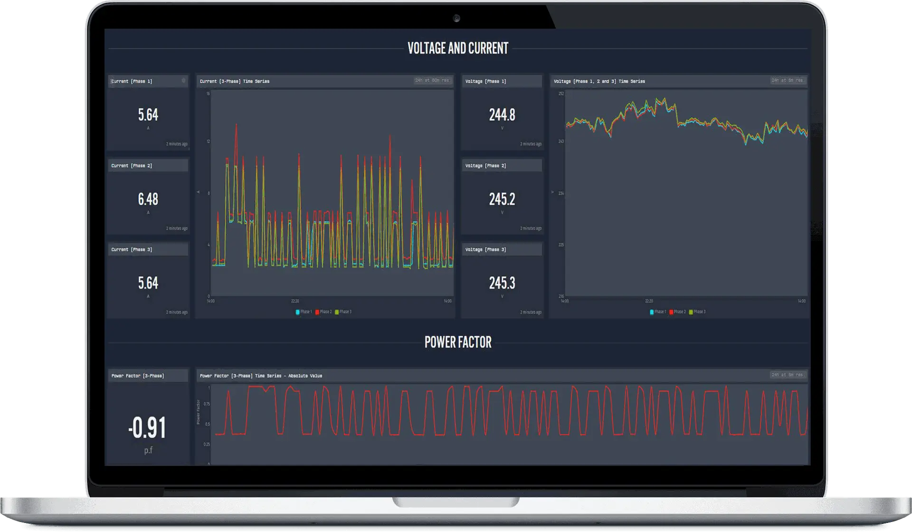Click the Power Factor [3-Phase] panel title

pos(138,375)
